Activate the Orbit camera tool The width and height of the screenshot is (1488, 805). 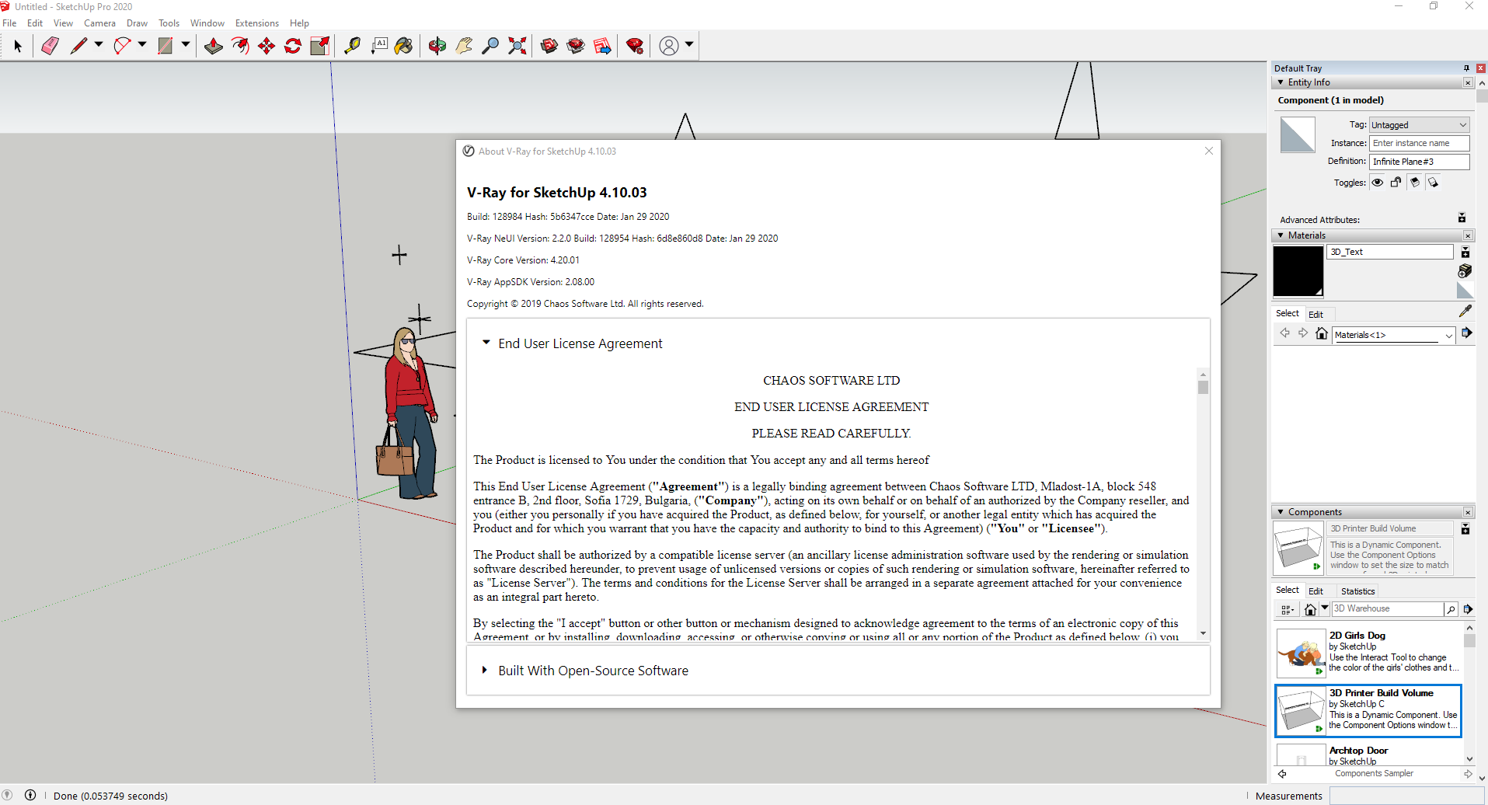click(437, 47)
